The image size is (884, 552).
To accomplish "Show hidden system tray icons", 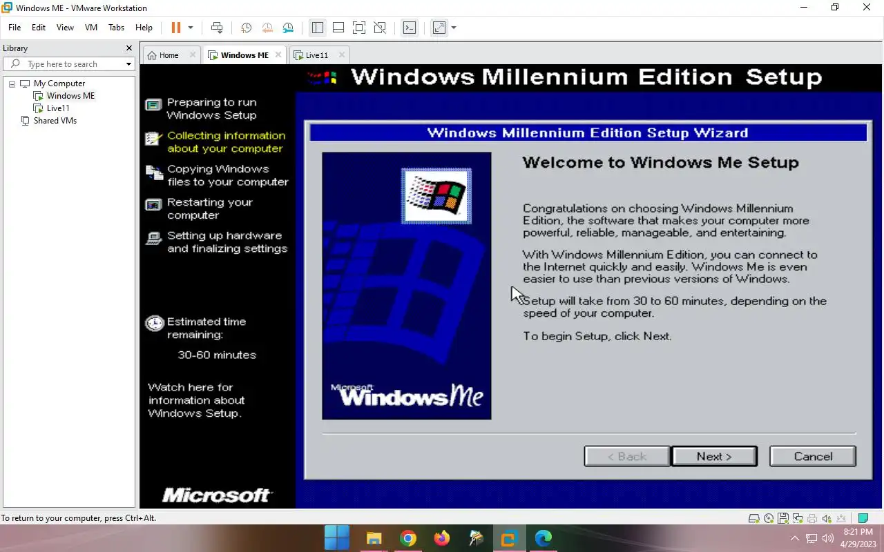I will point(794,538).
